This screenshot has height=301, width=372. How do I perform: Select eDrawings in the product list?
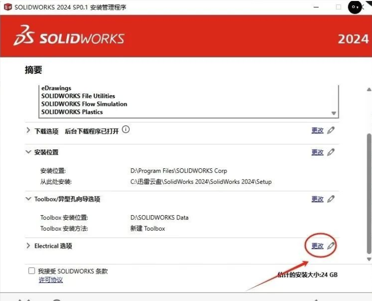click(56, 88)
